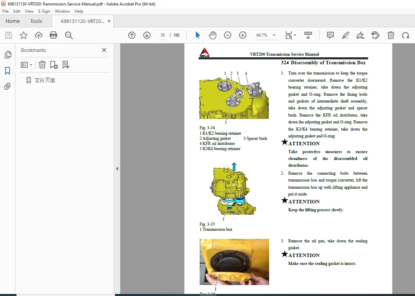Screen dimensions: 415x296
Task: Click 'VRT200 Transmission Service Manual' page header
Action: [285, 54]
